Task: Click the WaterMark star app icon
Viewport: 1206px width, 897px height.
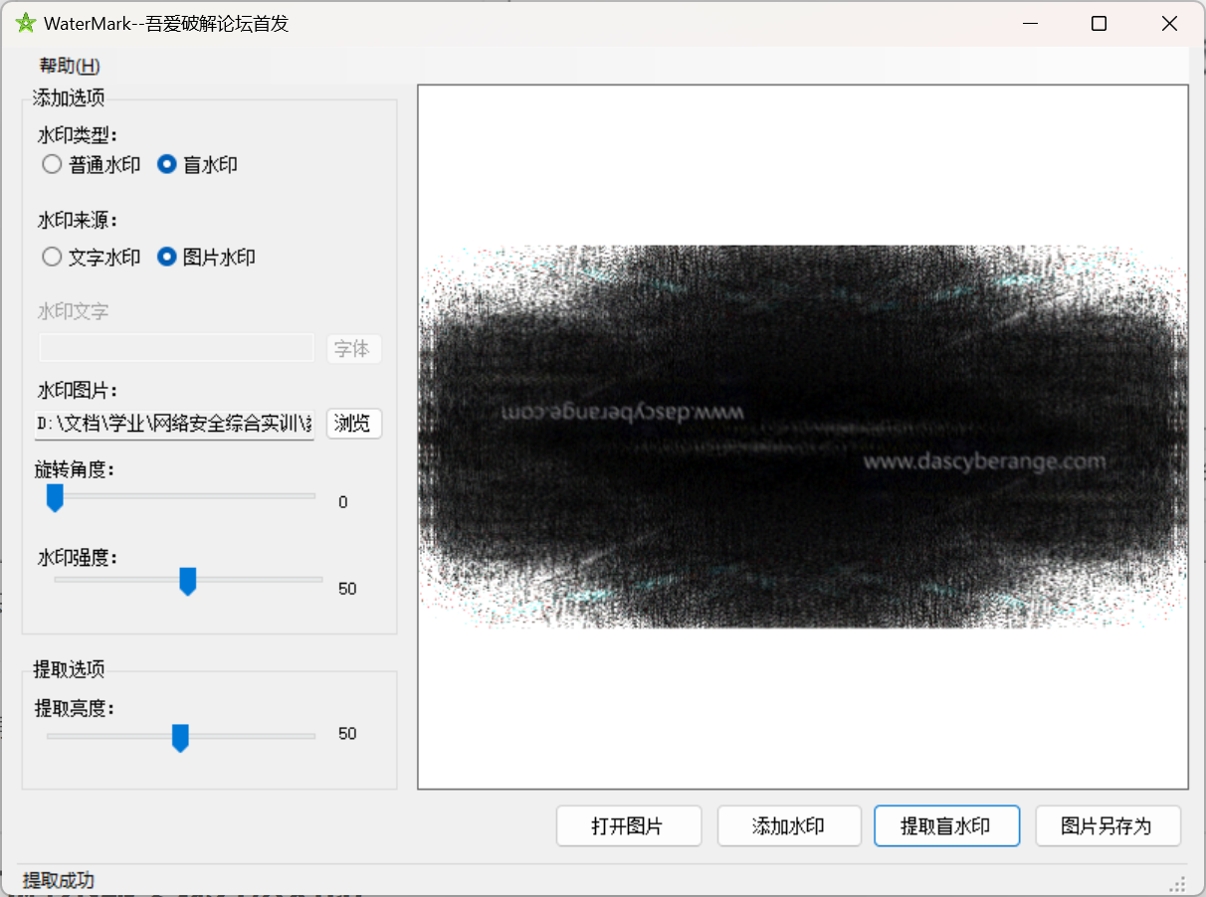Action: tap(26, 24)
